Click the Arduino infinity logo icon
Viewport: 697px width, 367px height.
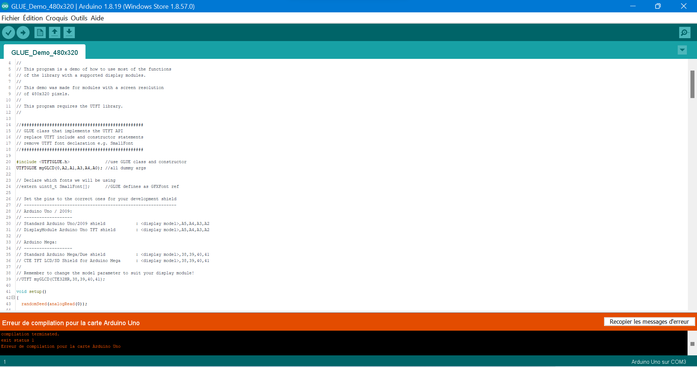tap(5, 6)
